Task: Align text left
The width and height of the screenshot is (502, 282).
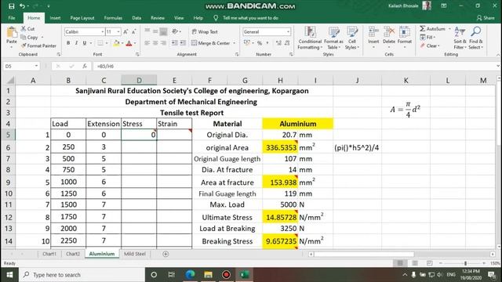Action: [147, 43]
